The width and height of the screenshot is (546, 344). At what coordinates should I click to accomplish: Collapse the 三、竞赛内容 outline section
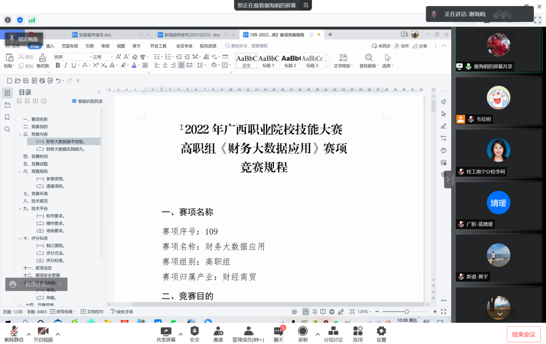coord(20,134)
